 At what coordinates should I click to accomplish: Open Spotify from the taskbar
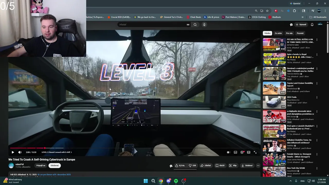click(x=176, y=181)
